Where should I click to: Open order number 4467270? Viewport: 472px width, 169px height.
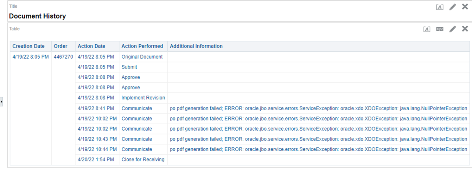click(x=63, y=57)
